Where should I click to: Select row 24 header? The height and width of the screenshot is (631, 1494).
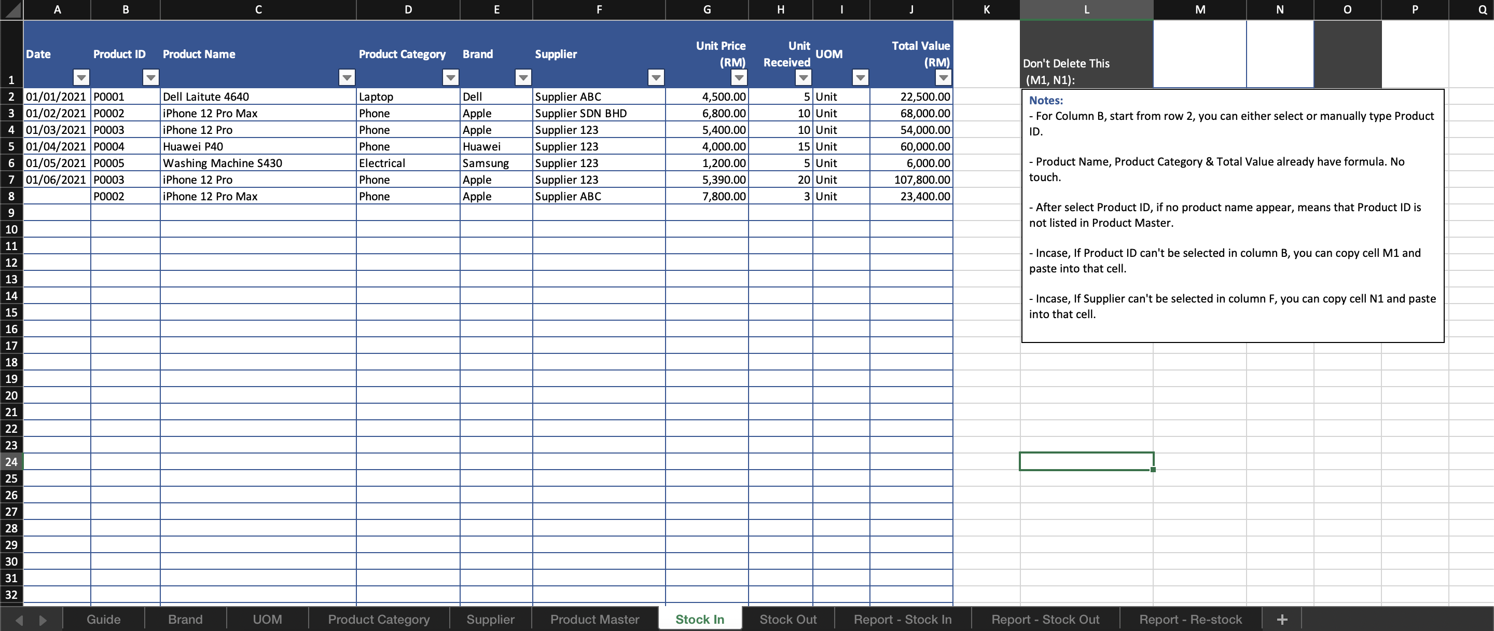(x=11, y=462)
